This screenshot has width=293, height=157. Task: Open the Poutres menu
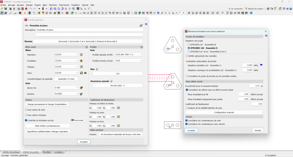(37, 5)
